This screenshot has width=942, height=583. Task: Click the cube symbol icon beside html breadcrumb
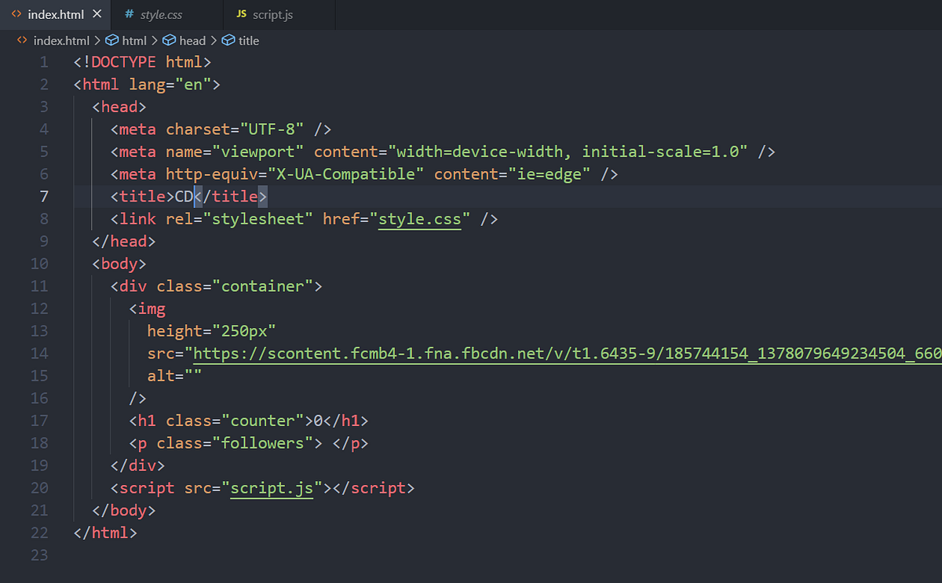(x=111, y=40)
